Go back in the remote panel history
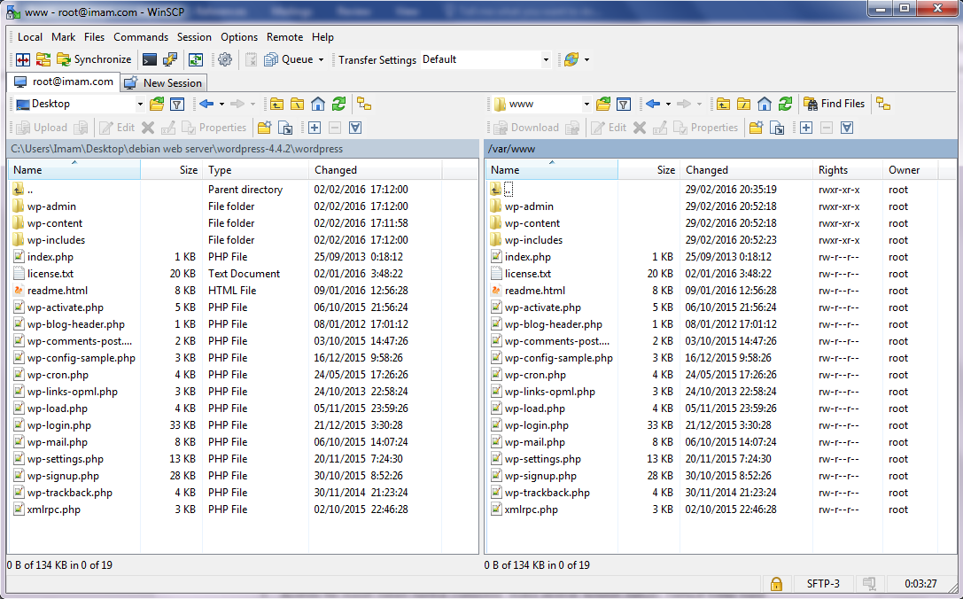Screen dimensions: 963x599 (x=654, y=104)
